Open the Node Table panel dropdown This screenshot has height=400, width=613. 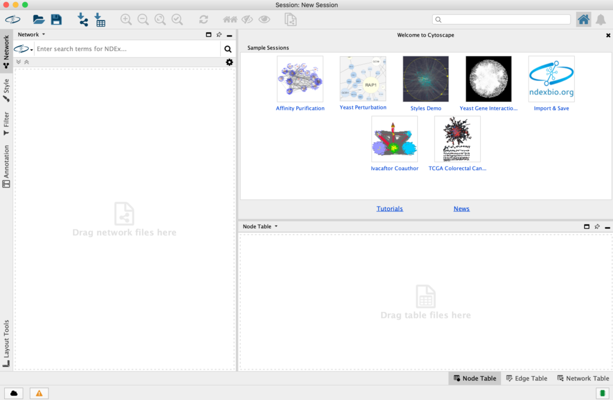coord(260,226)
